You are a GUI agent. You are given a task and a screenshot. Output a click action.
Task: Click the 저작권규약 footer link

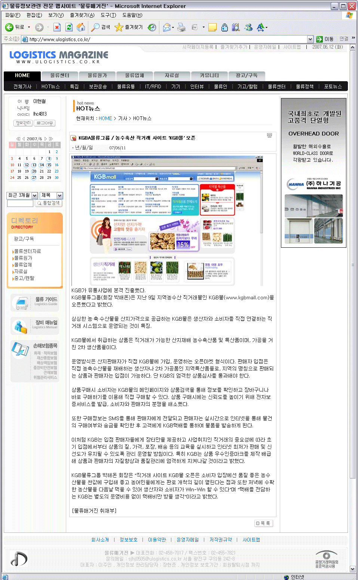pos(221,540)
